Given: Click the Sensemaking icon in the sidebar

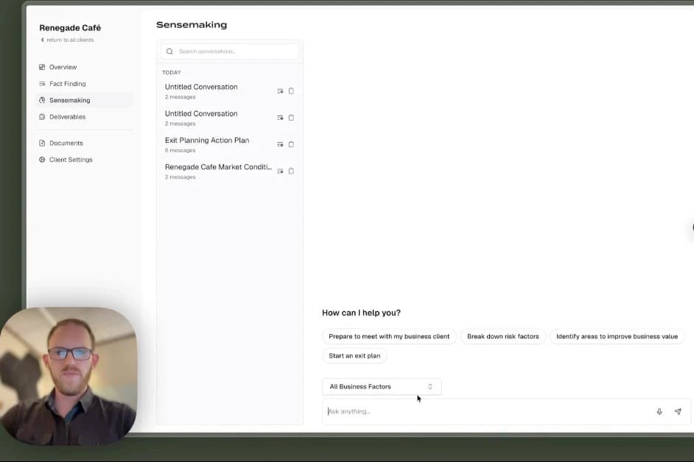Looking at the screenshot, I should [43, 100].
